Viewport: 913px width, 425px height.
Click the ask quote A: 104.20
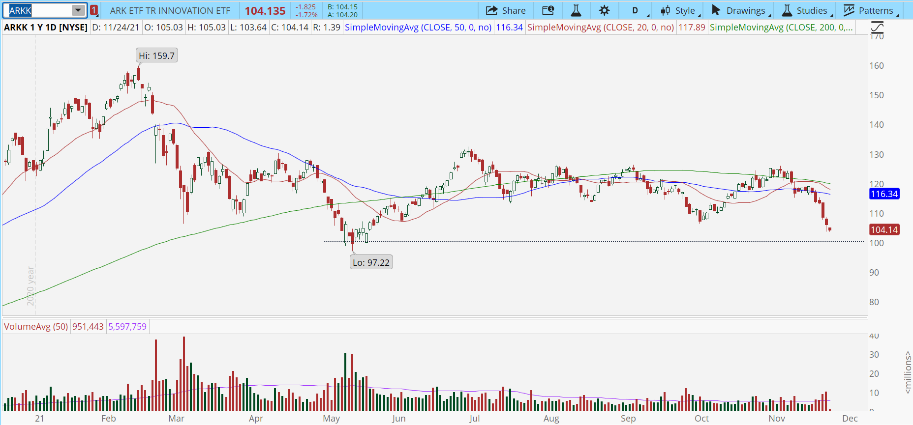point(343,15)
